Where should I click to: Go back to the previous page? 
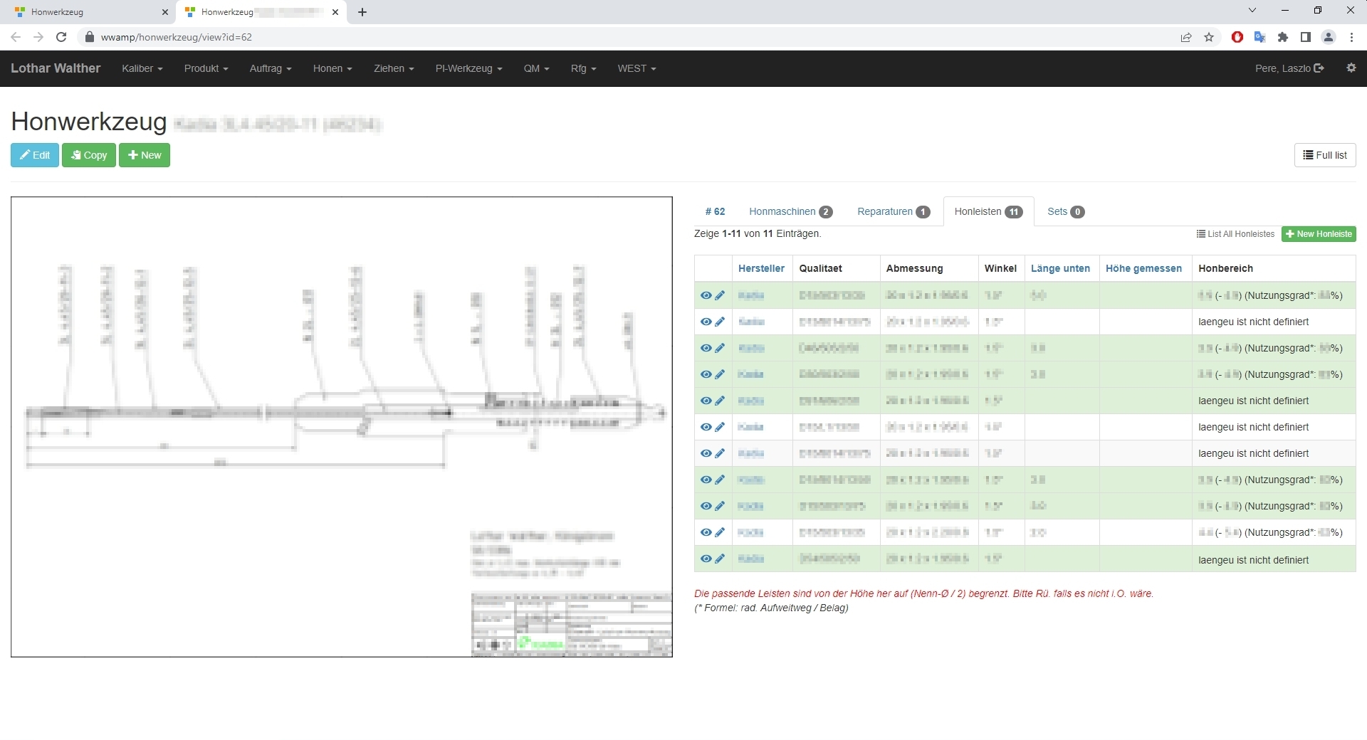click(x=16, y=37)
